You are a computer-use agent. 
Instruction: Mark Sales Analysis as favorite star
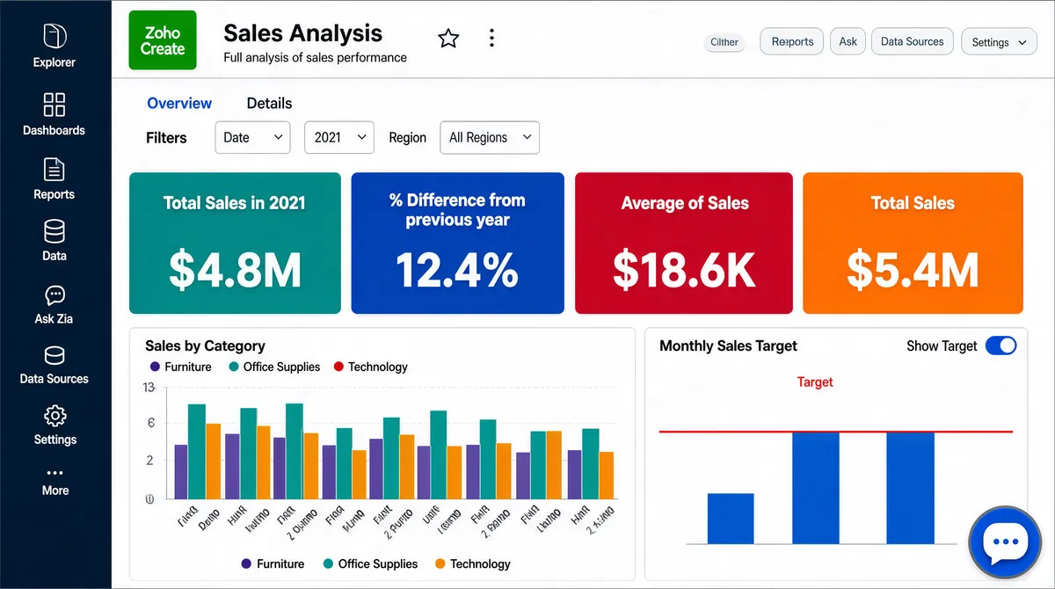(x=448, y=38)
